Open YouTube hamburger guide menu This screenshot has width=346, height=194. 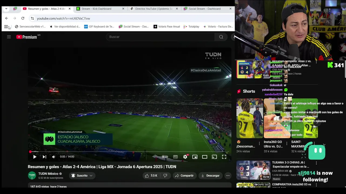coord(9,37)
